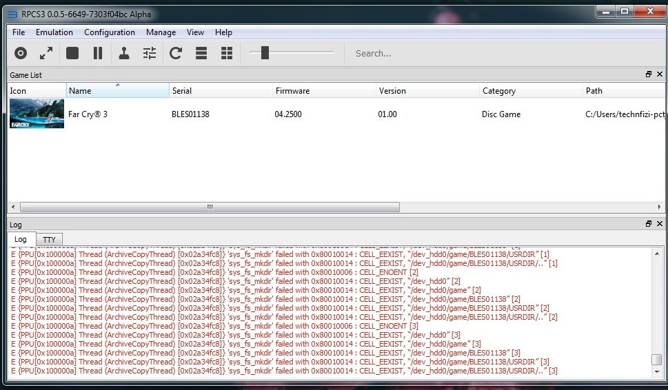The width and height of the screenshot is (668, 390).
Task: Close the Game List panel
Action: point(660,74)
